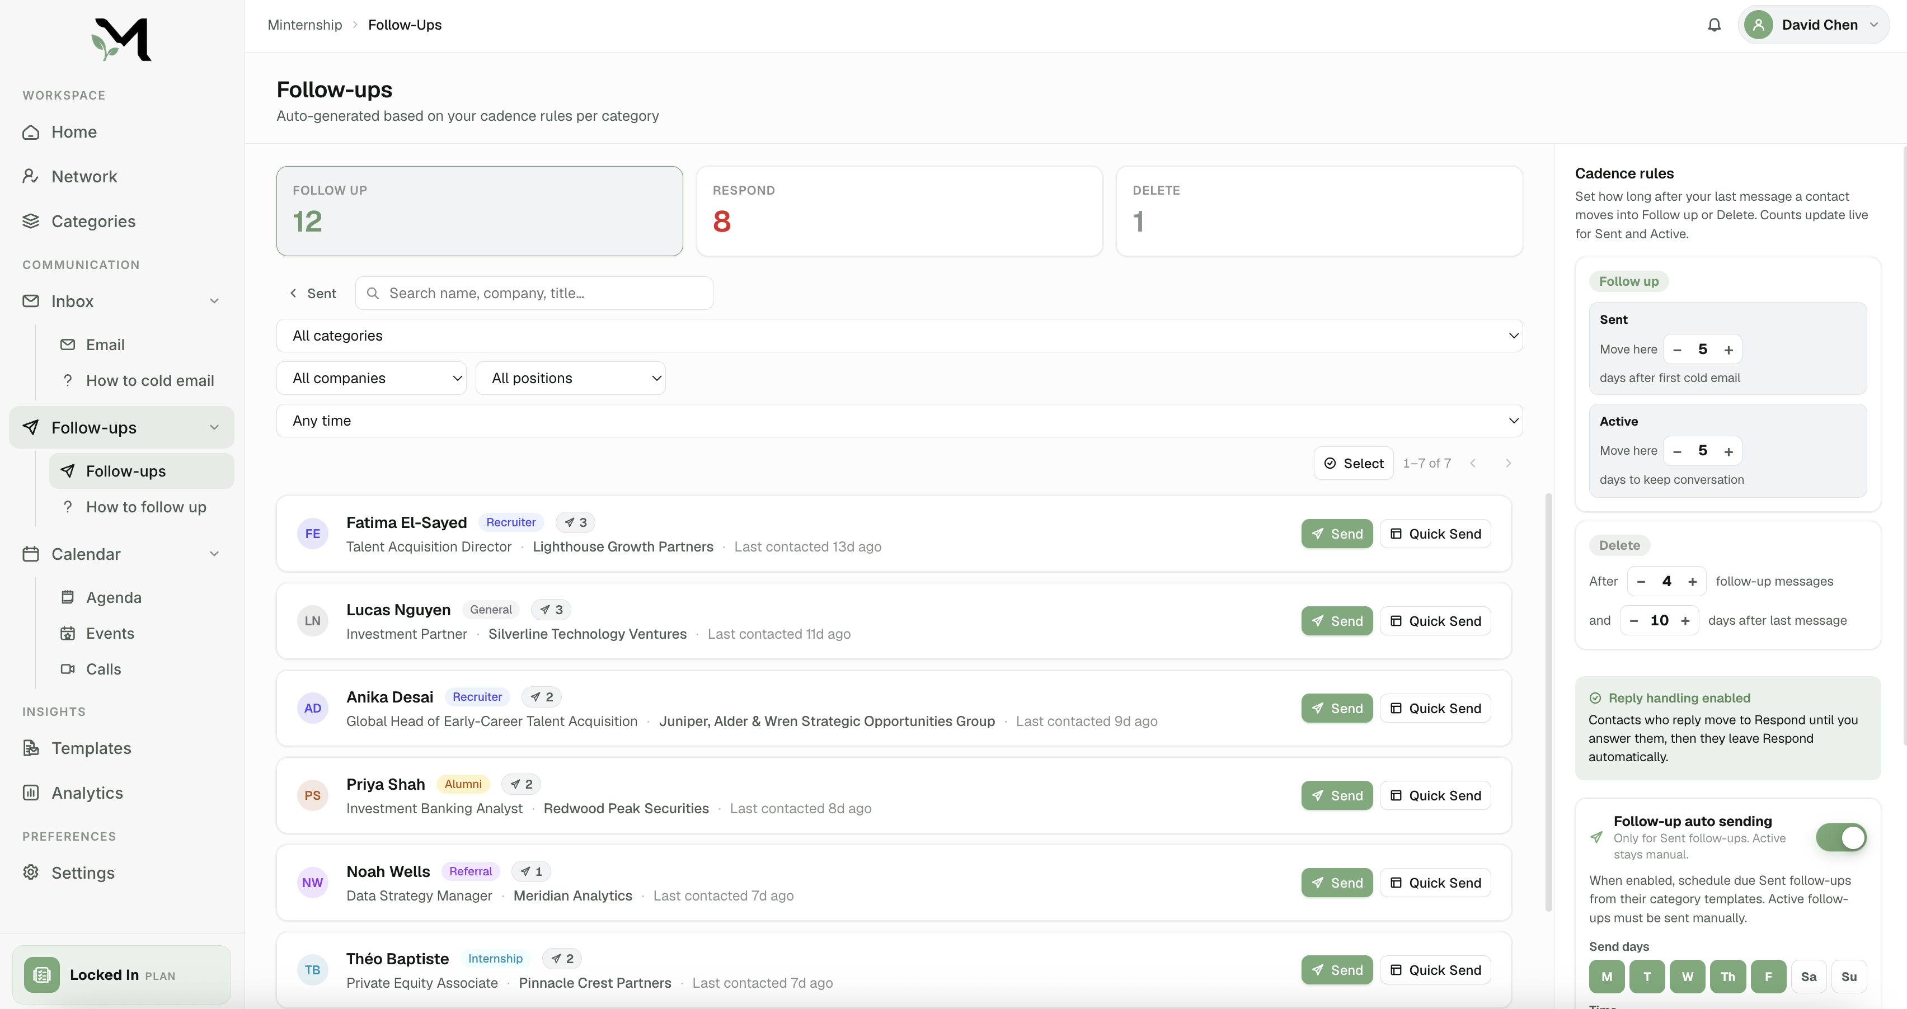Click David Chen's profile avatar icon
The image size is (1907, 1009).
coord(1758,25)
